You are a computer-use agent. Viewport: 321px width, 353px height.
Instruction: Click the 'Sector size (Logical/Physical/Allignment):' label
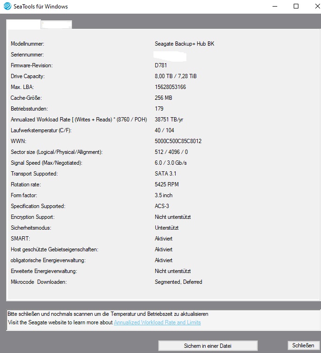click(56, 152)
